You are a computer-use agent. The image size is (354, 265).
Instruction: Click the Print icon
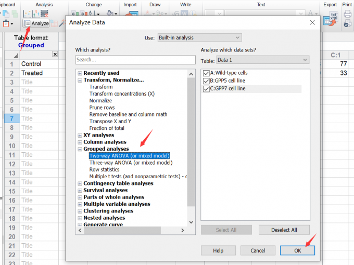[348, 14]
